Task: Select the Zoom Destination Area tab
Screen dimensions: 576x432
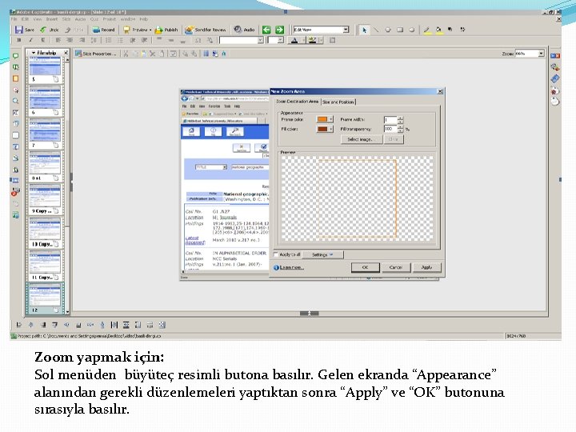Action: click(297, 101)
